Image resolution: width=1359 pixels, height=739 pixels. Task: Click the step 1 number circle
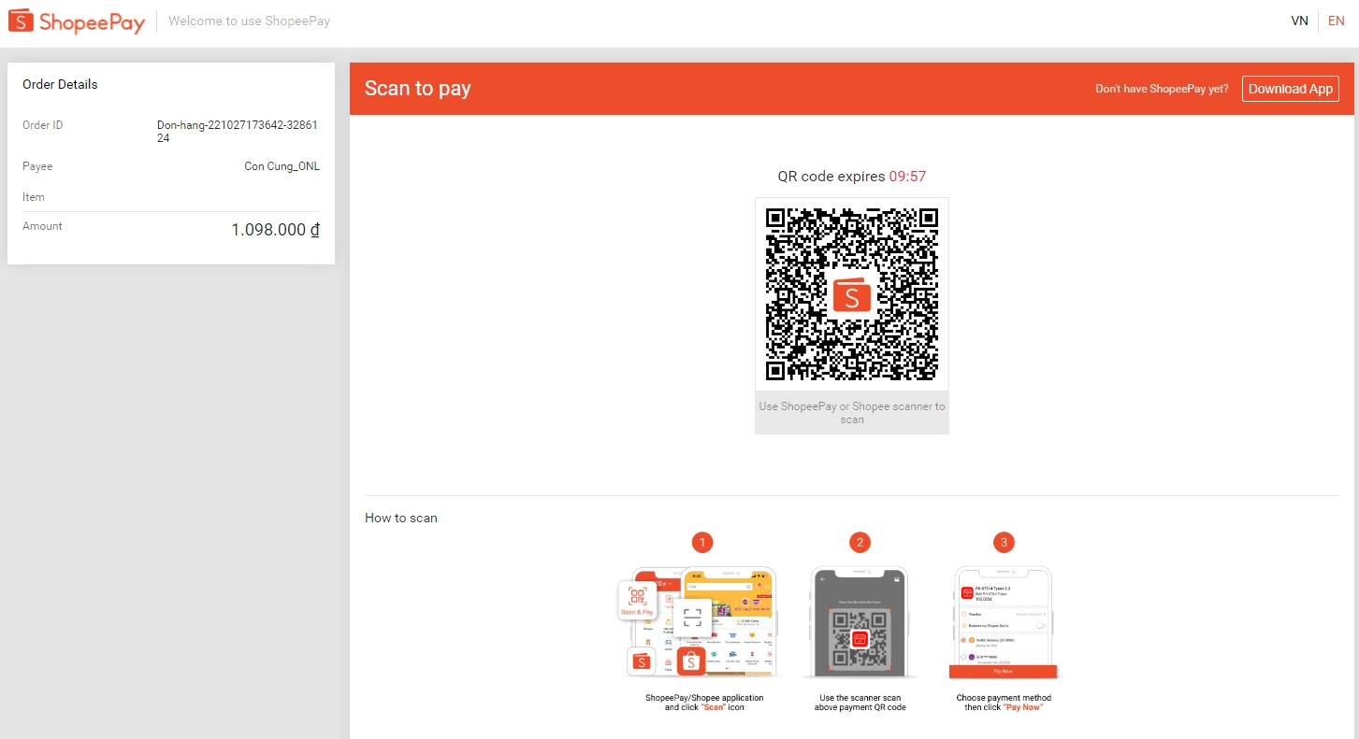pos(702,542)
